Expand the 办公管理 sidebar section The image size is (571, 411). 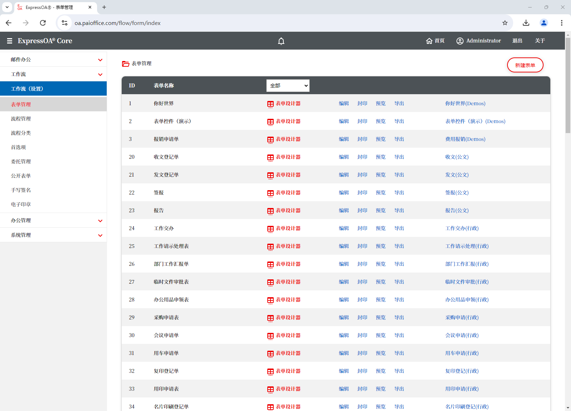pos(54,220)
